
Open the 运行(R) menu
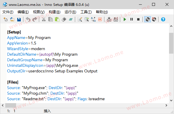pyautogui.click(x=70, y=12)
